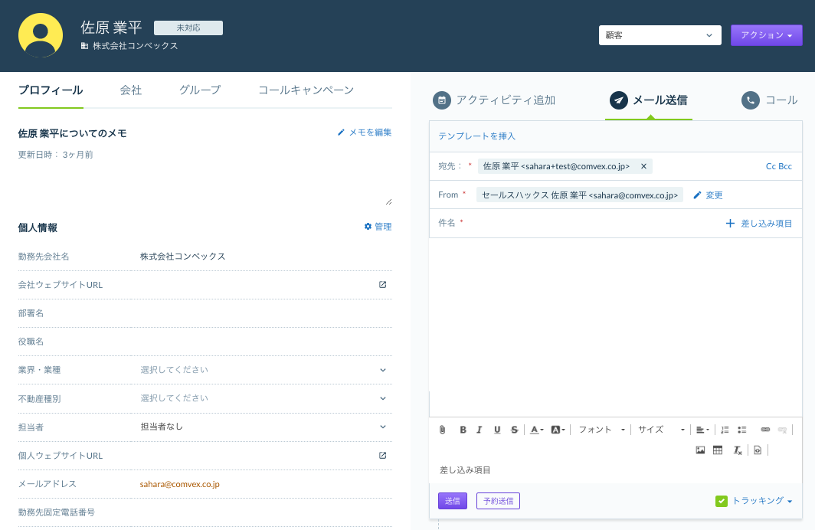Click the paperclip attach file icon

click(x=442, y=430)
